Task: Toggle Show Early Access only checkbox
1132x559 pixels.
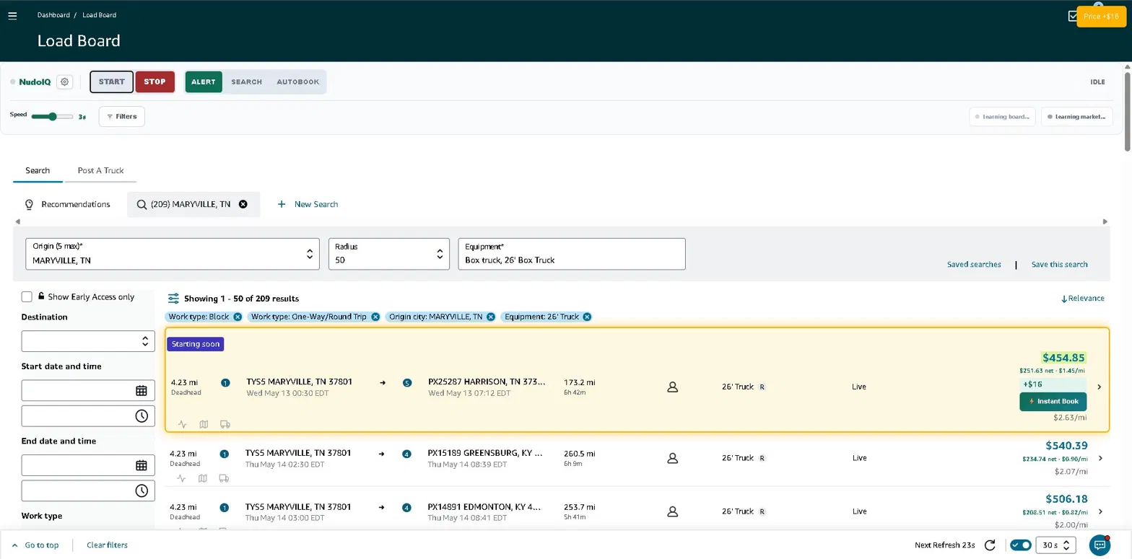Action: coord(27,296)
